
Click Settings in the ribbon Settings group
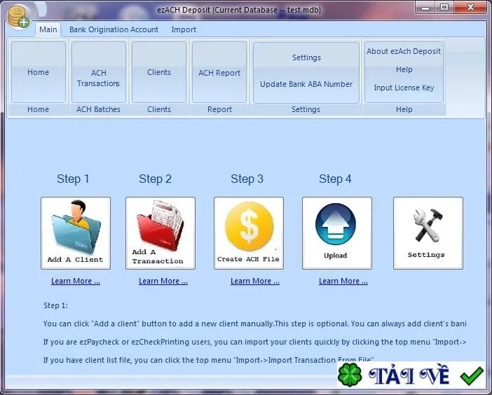point(306,57)
